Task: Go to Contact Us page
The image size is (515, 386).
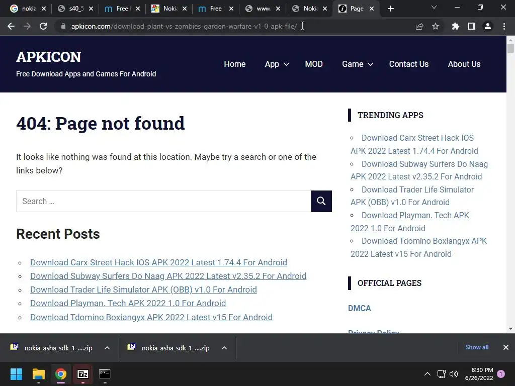Action: coord(408,64)
